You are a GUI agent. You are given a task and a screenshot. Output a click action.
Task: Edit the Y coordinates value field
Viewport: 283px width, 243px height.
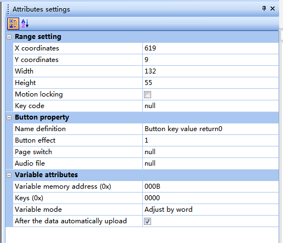211,60
